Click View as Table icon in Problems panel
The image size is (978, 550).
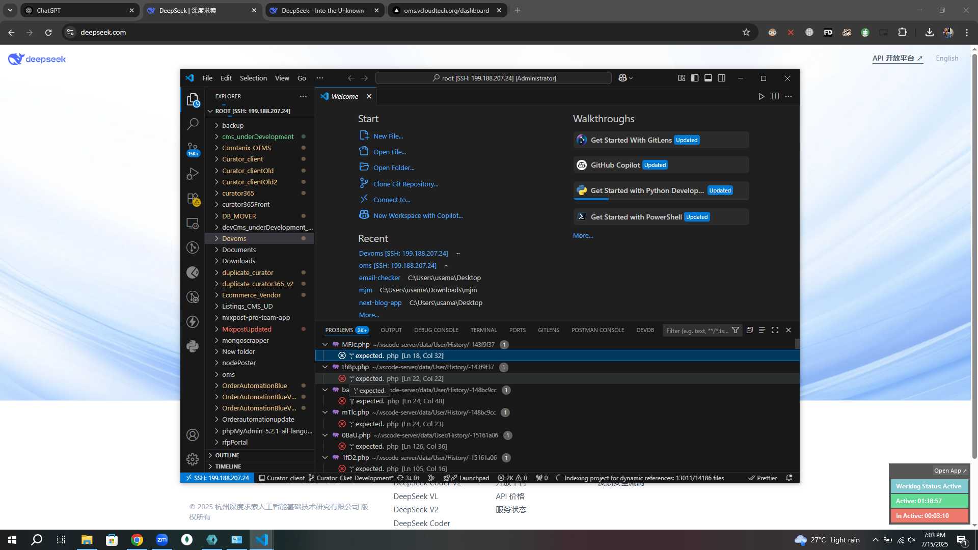762,330
